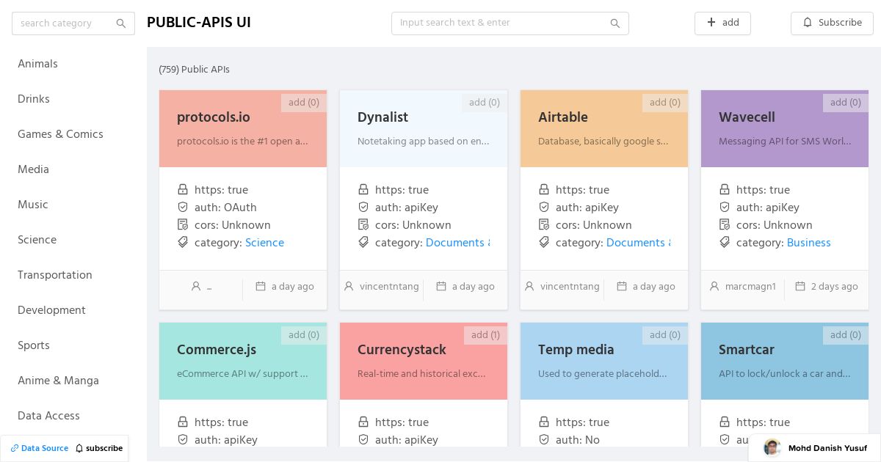Image resolution: width=881 pixels, height=462 pixels.
Task: Click the user icon beside marcmagn1
Action: tap(714, 287)
